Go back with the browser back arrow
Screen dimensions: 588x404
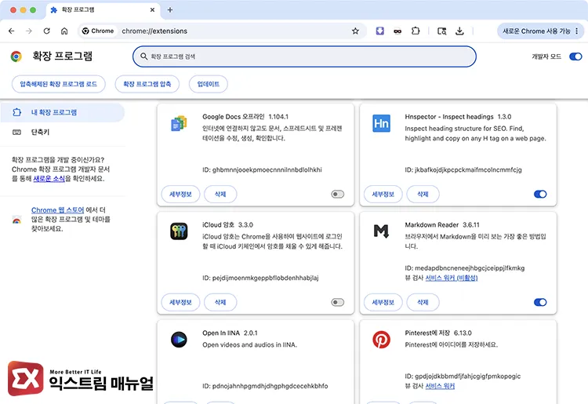tap(12, 31)
